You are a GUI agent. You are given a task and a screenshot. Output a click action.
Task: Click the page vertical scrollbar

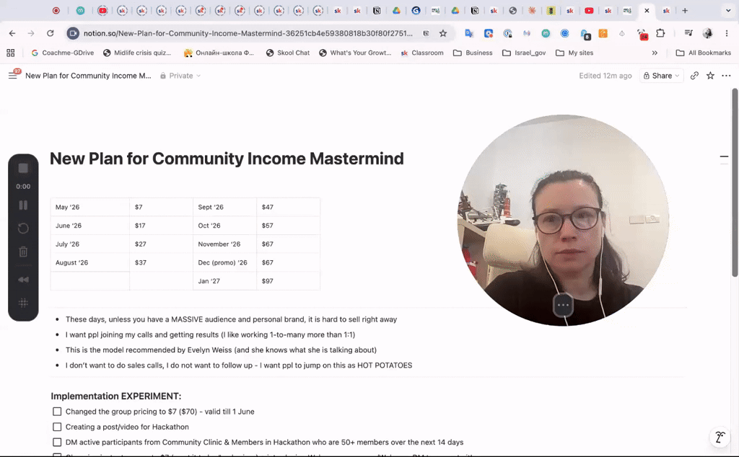(734, 182)
